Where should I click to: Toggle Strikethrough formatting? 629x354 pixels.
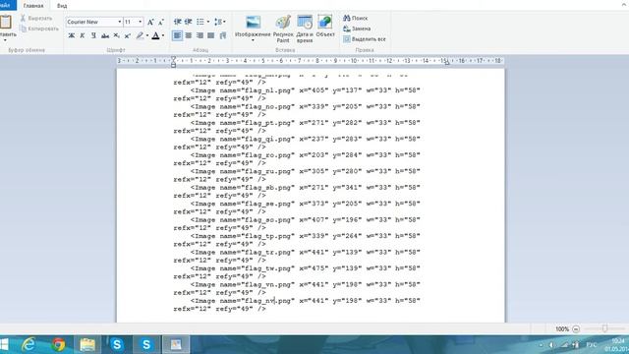pos(105,35)
